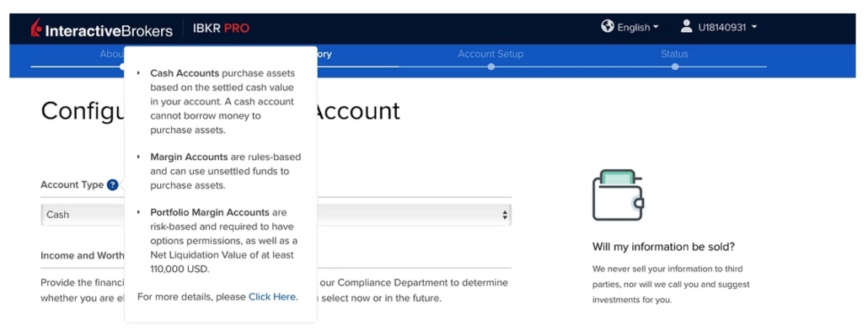
Task: Click the Margin Accounts tooltip paragraph
Action: click(x=225, y=171)
